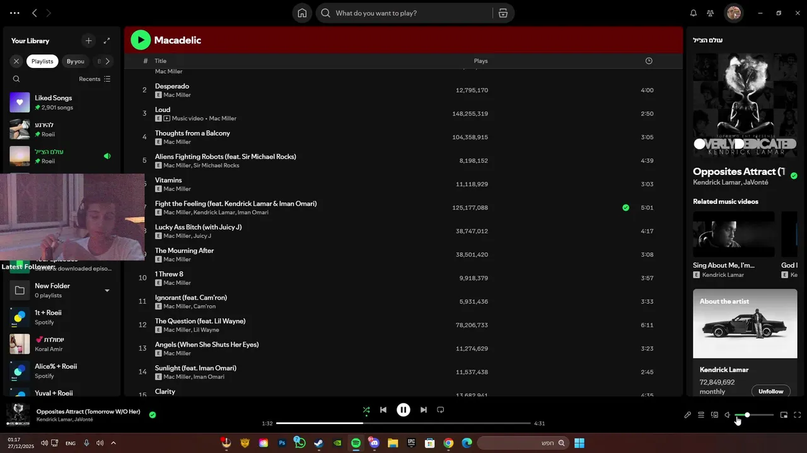Viewport: 807px width, 453px height.
Task: Toggle saved checkmark in Now Playing panel
Action: coord(794,176)
